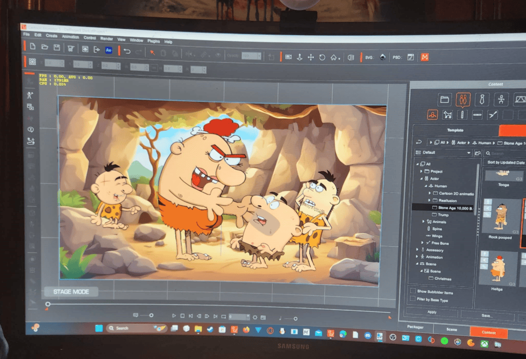Enable Show Subfolder Items checkbox
The image size is (526, 359).
[x=413, y=291]
